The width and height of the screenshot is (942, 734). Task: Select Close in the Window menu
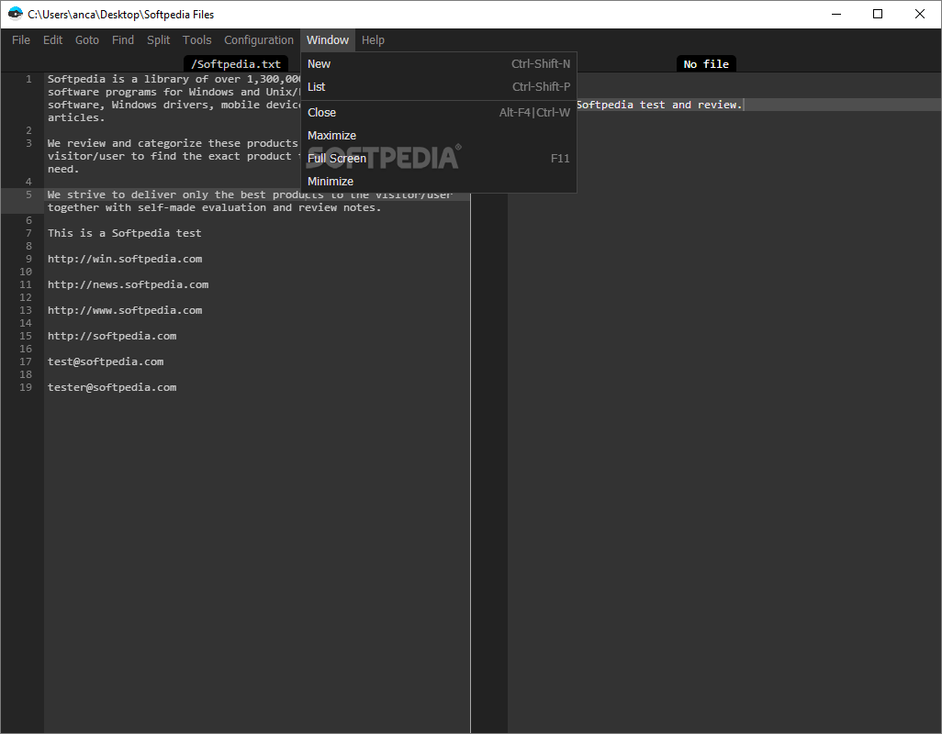(x=439, y=113)
